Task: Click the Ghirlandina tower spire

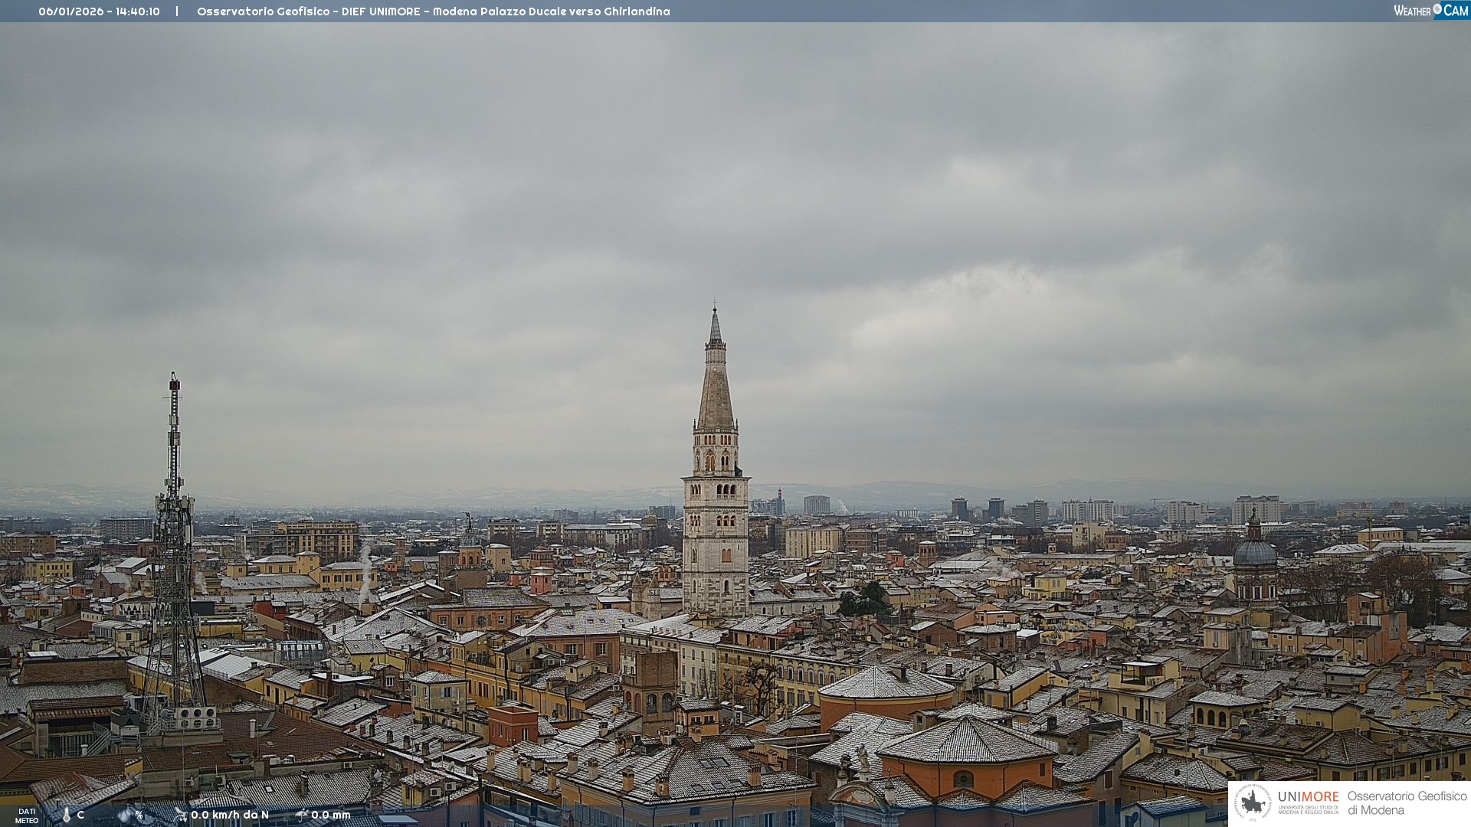Action: [x=716, y=383]
